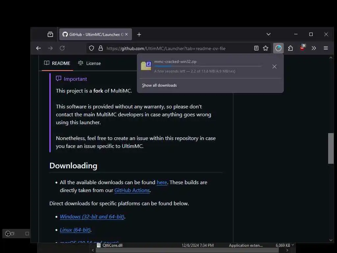The height and width of the screenshot is (253, 337).
Task: Open the GitHub Actions link
Action: click(132, 190)
